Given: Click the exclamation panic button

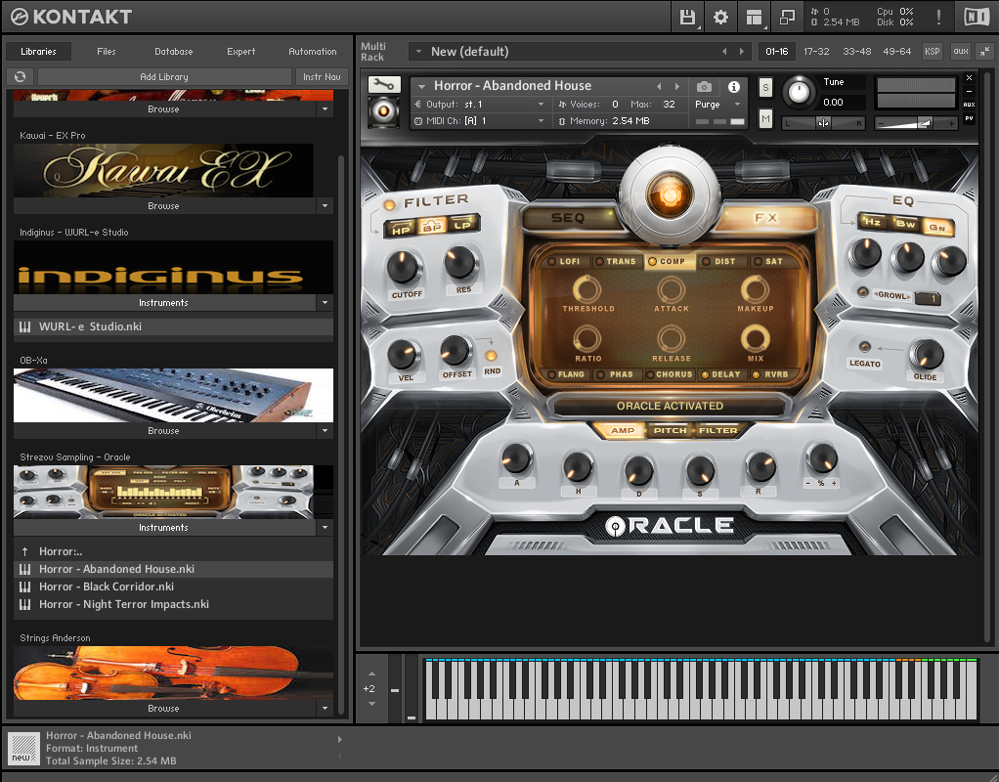Looking at the screenshot, I should point(938,17).
